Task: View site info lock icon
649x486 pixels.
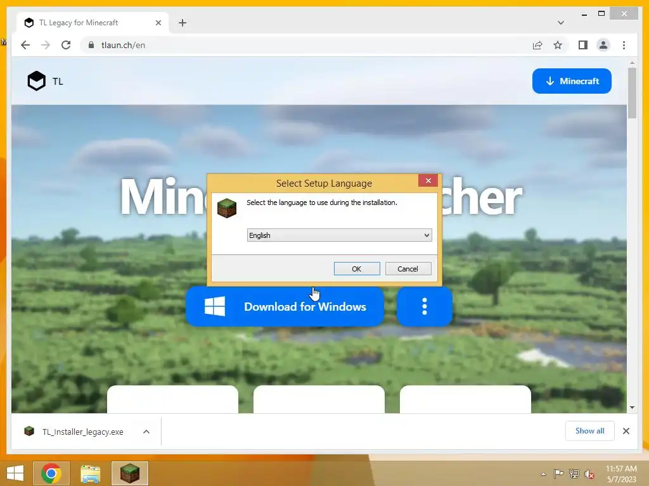Action: coord(91,45)
